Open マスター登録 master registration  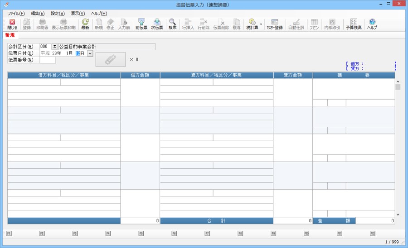(x=274, y=24)
